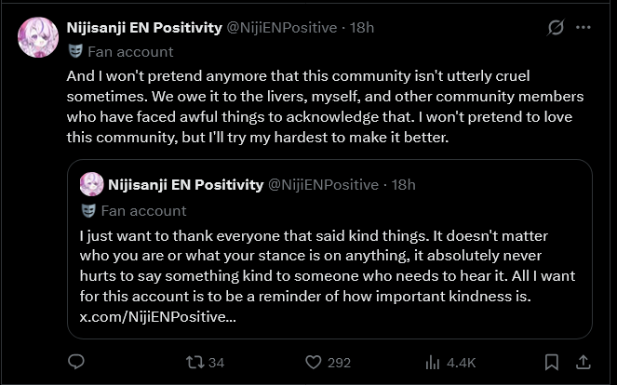Click the Grok circle-slash icon

[x=556, y=28]
